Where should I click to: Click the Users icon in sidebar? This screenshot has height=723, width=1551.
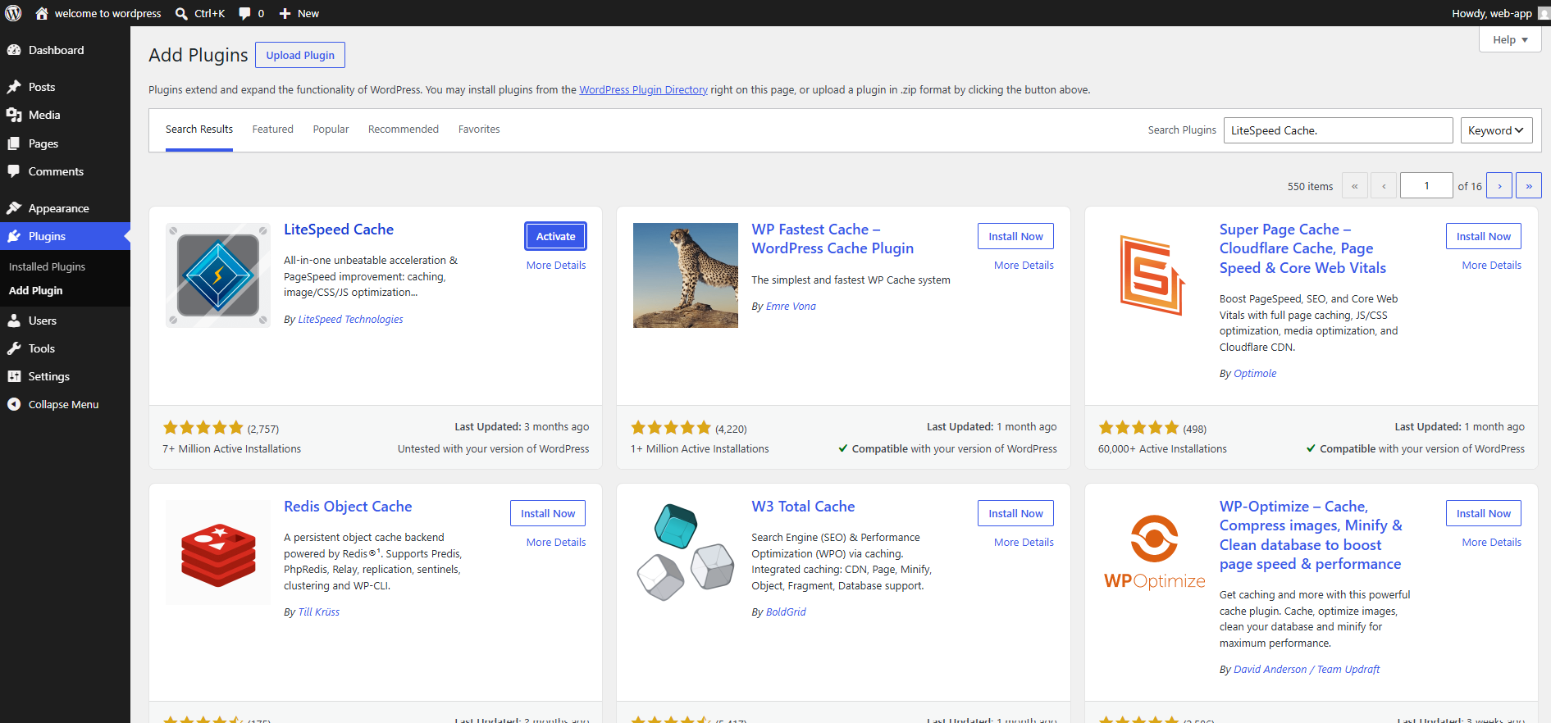click(x=14, y=321)
